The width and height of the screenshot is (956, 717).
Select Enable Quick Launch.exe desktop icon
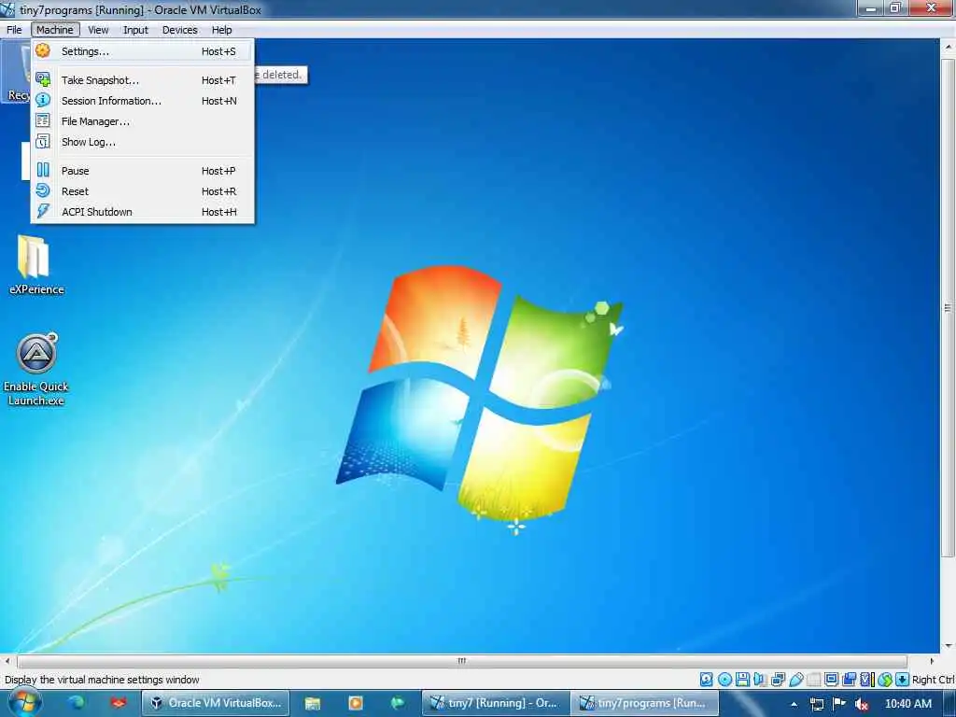click(x=36, y=370)
